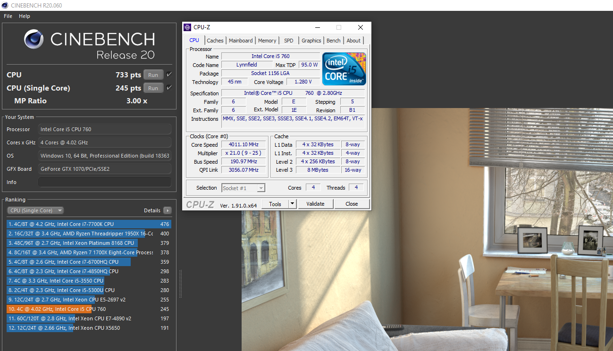Image resolution: width=613 pixels, height=351 pixels.
Task: Switch to the Caches tab in CPU-Z
Action: pos(215,41)
